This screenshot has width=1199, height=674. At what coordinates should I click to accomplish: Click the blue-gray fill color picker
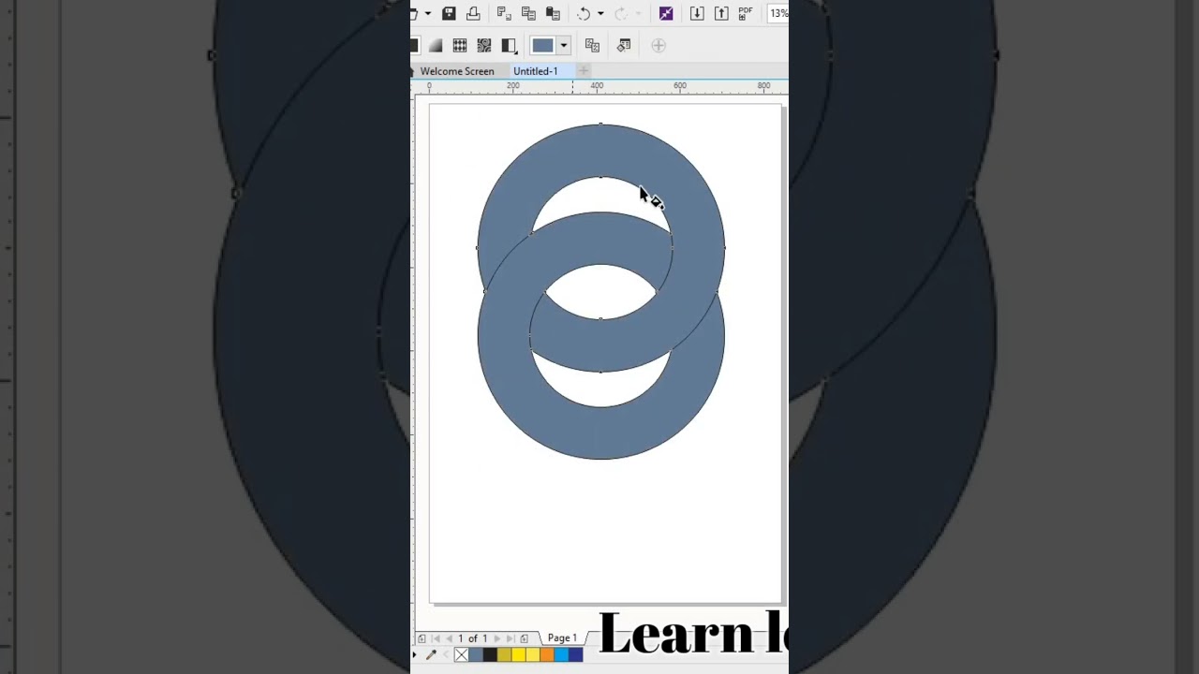[x=542, y=45]
